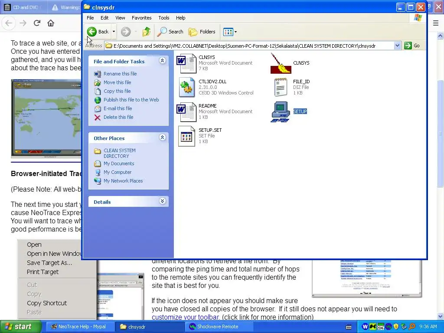
Task: Click Move this file
Action: [117, 82]
